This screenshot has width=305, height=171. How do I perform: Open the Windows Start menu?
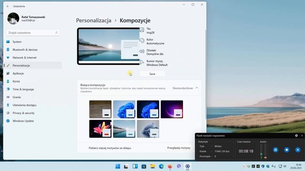(x=118, y=166)
